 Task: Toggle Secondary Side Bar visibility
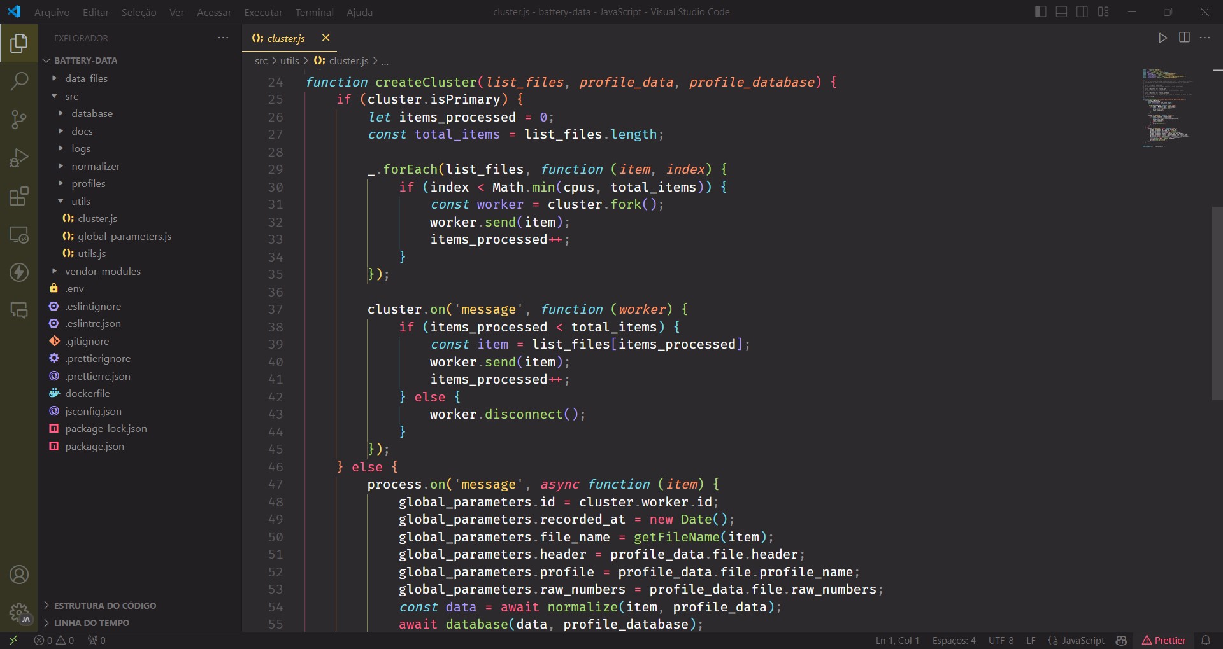coord(1082,11)
